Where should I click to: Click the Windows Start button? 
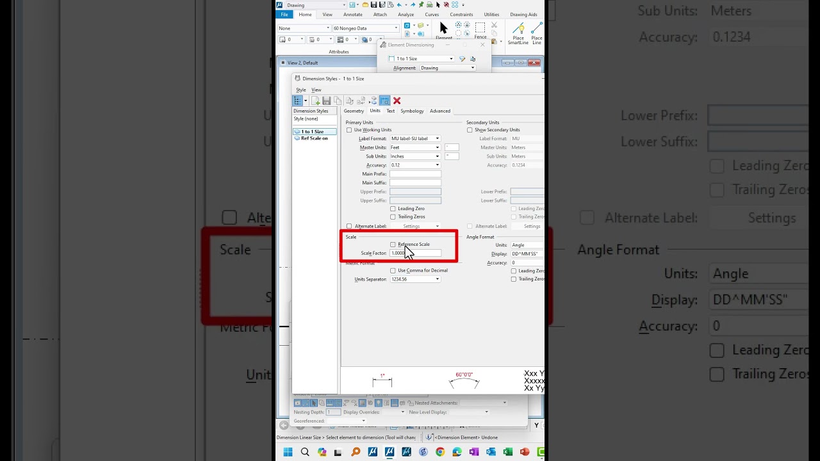click(288, 452)
